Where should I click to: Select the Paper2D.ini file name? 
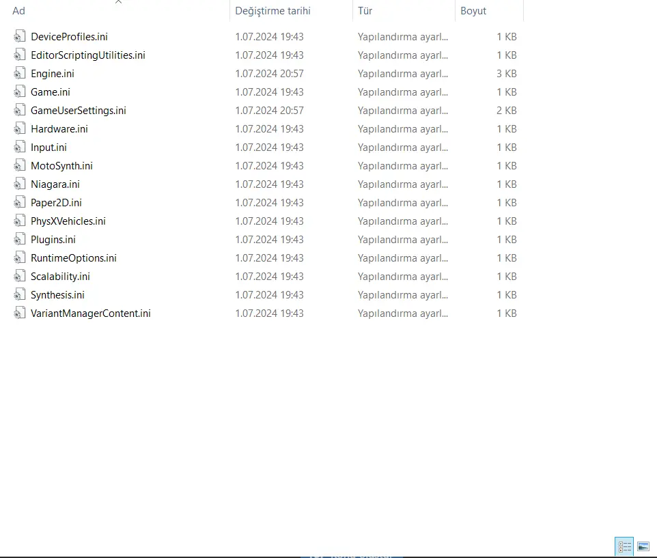(56, 203)
